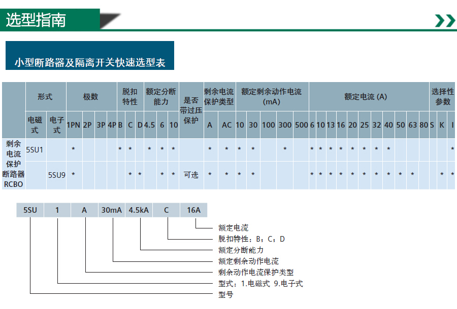Click the 40 rated current sub-header
The height and width of the screenshot is (309, 457).
pos(388,125)
